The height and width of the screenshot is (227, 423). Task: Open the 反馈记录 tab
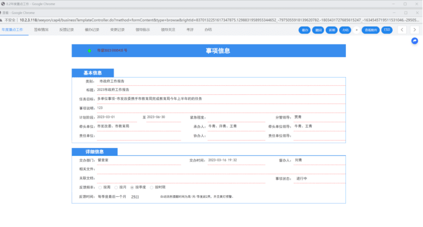pyautogui.click(x=67, y=30)
